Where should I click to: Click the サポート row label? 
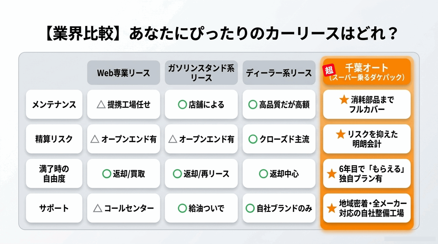pyautogui.click(x=54, y=208)
